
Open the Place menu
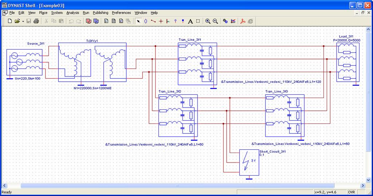tap(43, 13)
